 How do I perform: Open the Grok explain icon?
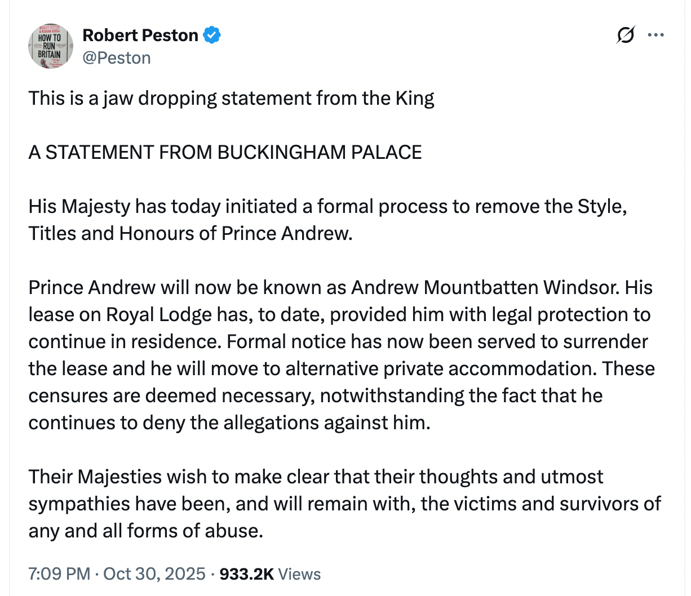coord(625,35)
